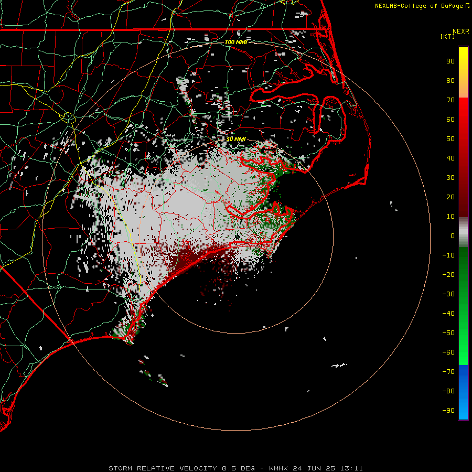
Task: Click the -30 value on the velocity scale
Action: [448, 294]
